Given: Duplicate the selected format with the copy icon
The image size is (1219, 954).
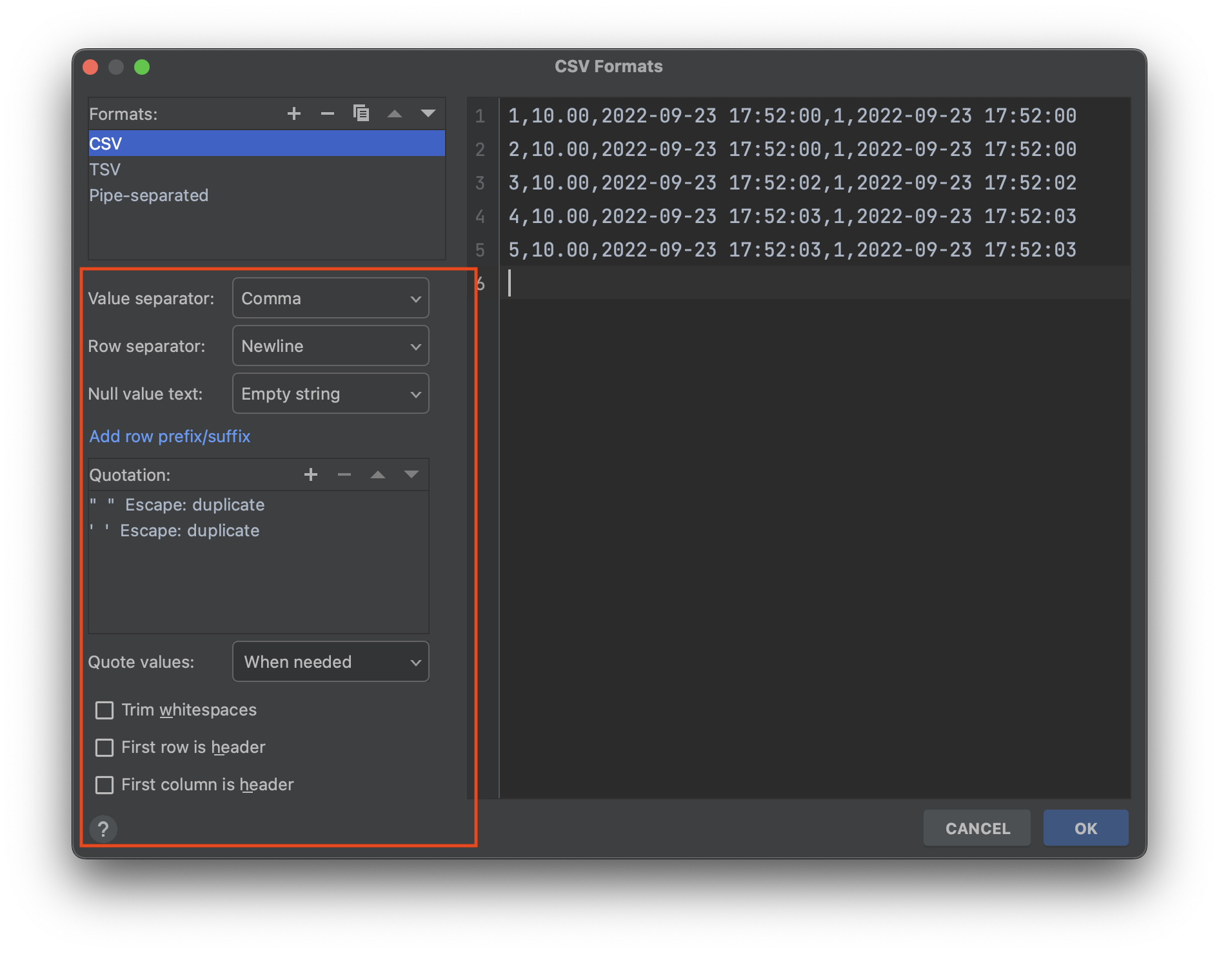Looking at the screenshot, I should click(x=361, y=113).
